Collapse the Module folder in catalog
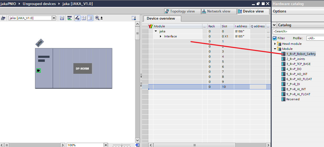The image size is (324, 147). pyautogui.click(x=275, y=49)
